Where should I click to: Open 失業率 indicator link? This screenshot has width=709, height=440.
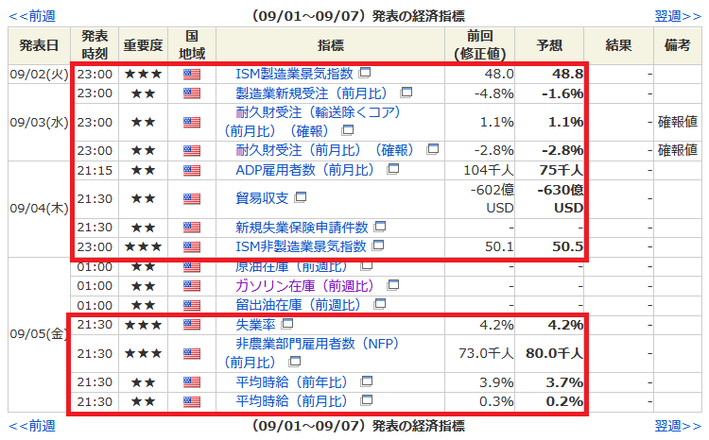click(255, 325)
